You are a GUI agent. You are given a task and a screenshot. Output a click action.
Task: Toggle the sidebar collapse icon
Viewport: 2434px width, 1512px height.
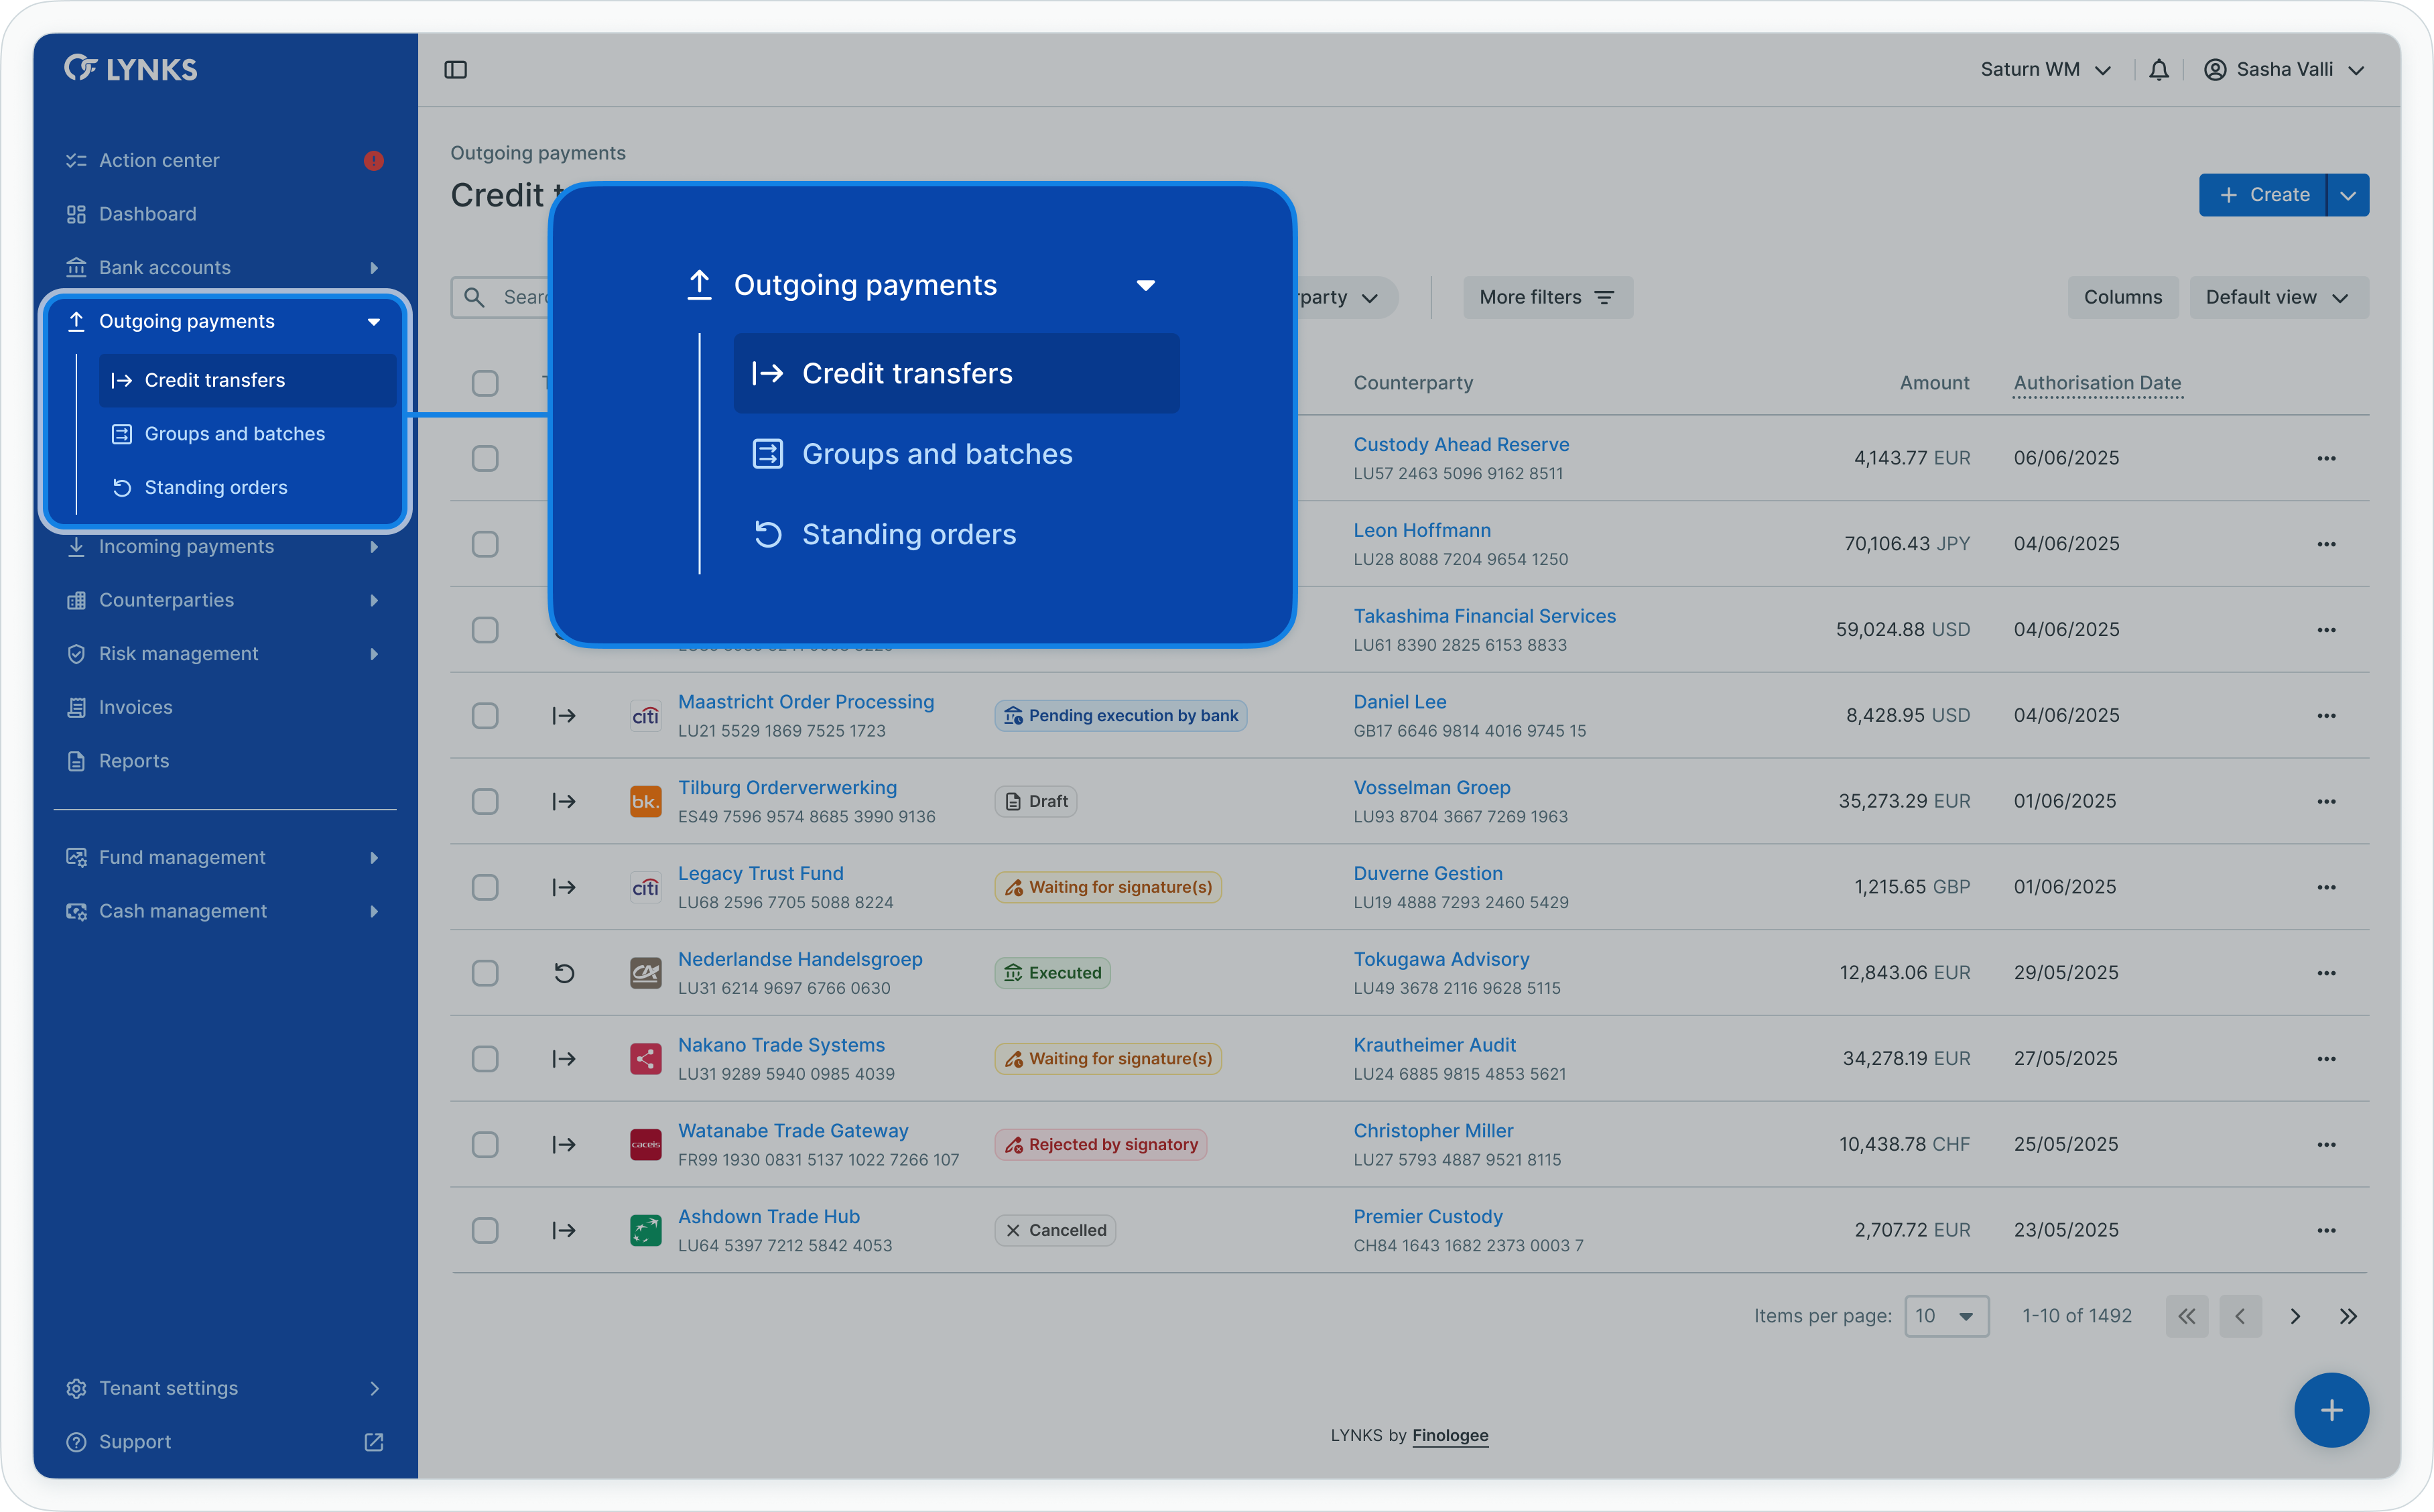click(x=456, y=70)
